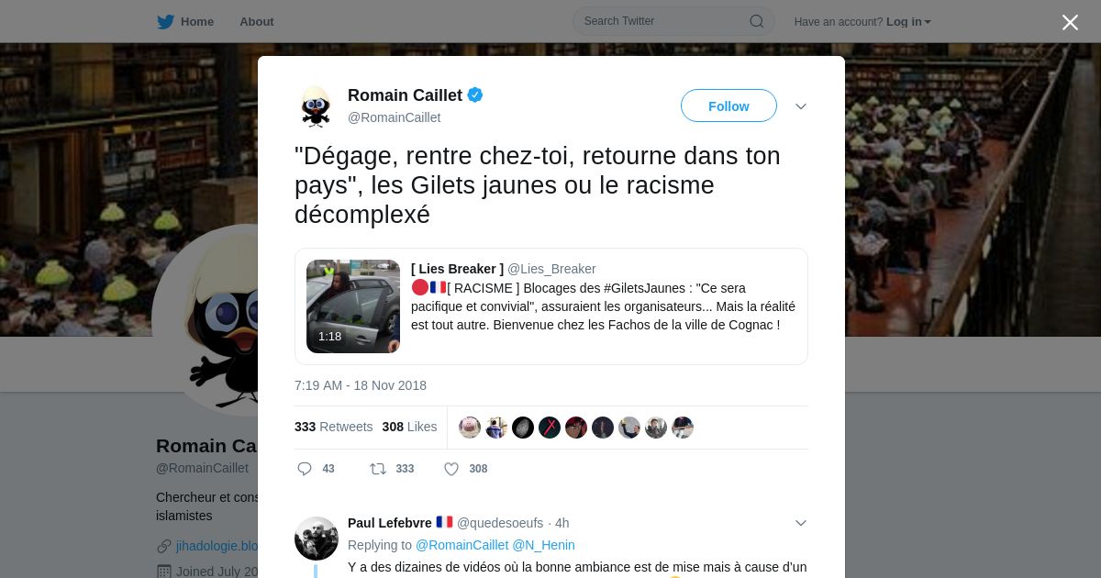Viewport: 1101px width, 578px height.
Task: Expand options chevron on Paul Lefebvre's reply
Action: click(x=801, y=523)
